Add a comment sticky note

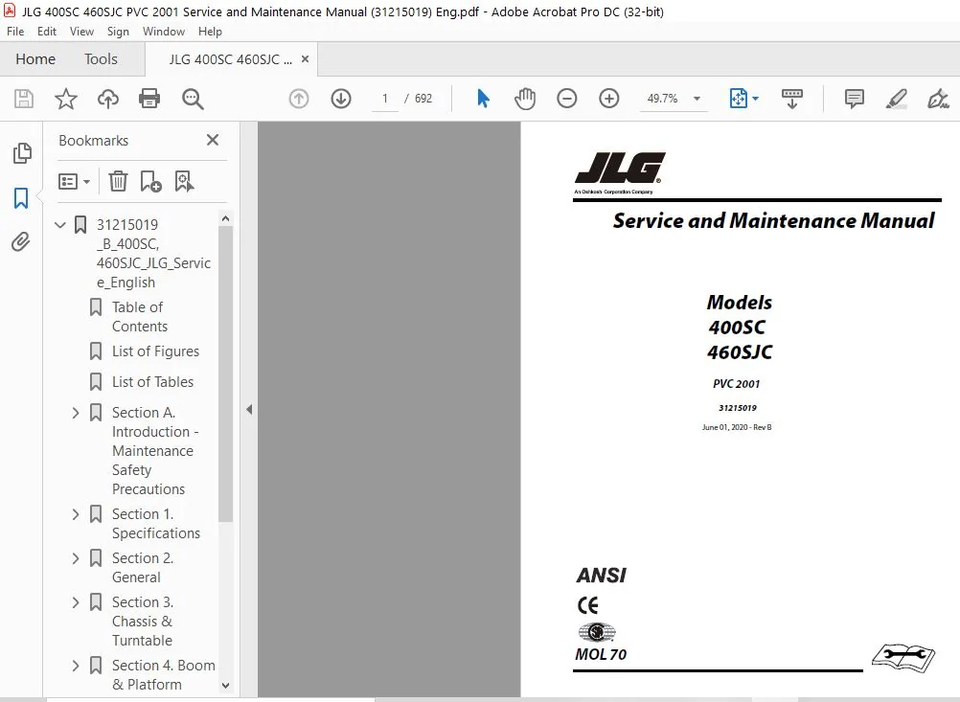(x=854, y=99)
